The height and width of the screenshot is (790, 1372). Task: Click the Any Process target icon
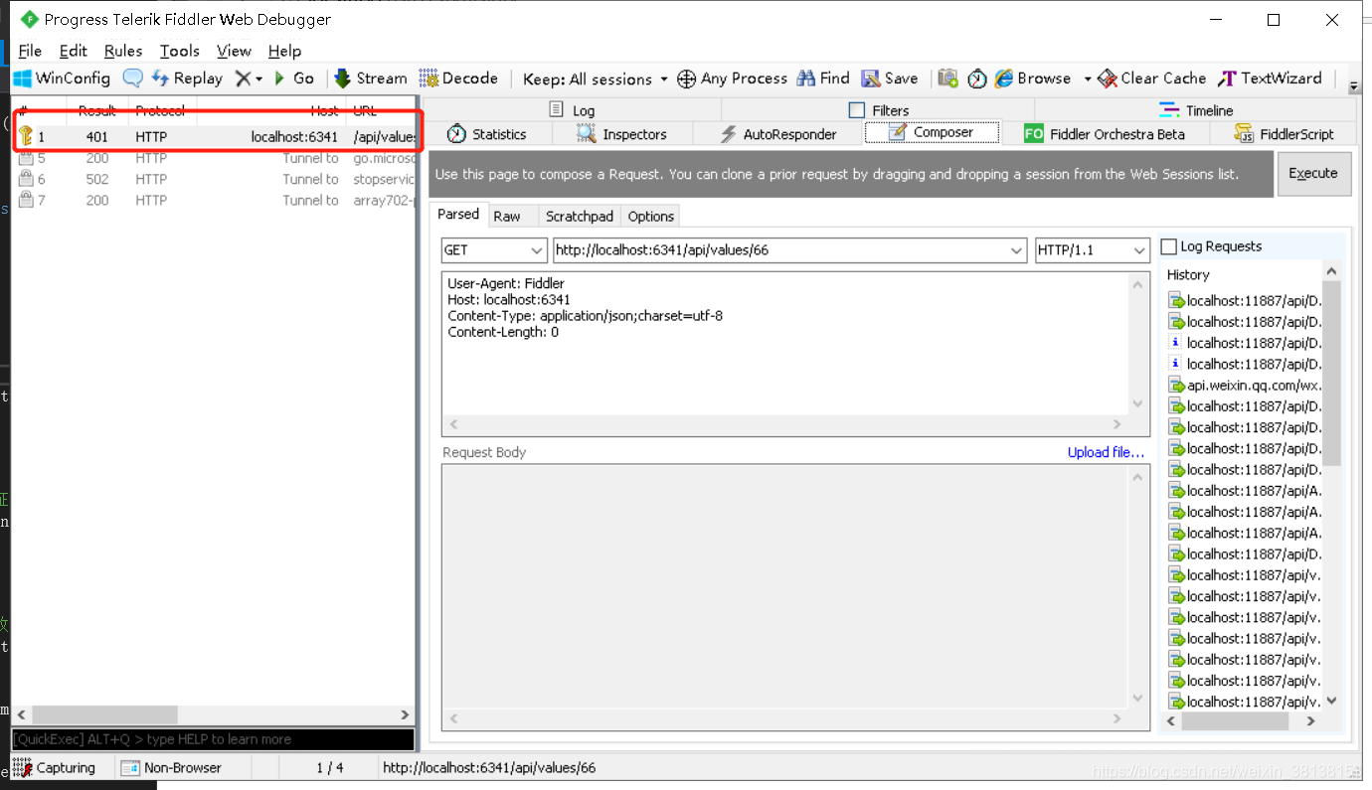tap(686, 79)
